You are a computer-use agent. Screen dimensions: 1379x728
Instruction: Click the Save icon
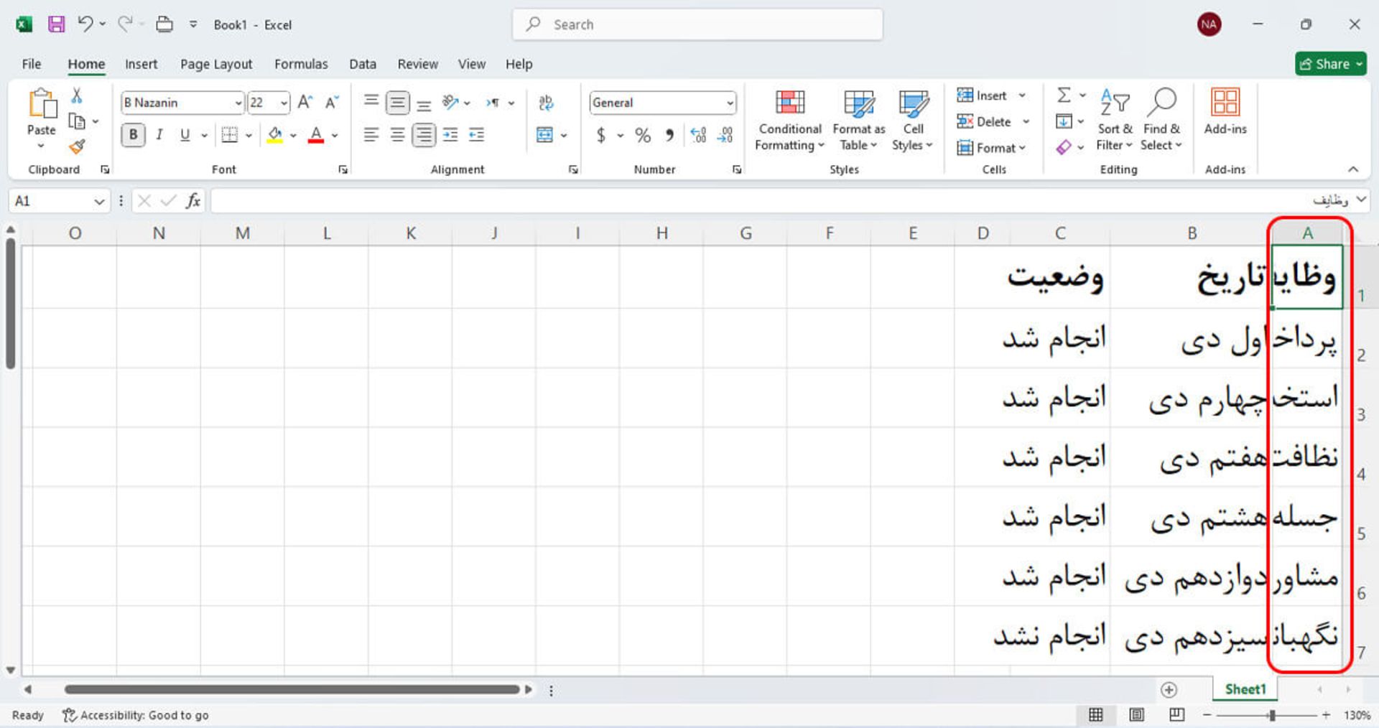pos(56,24)
